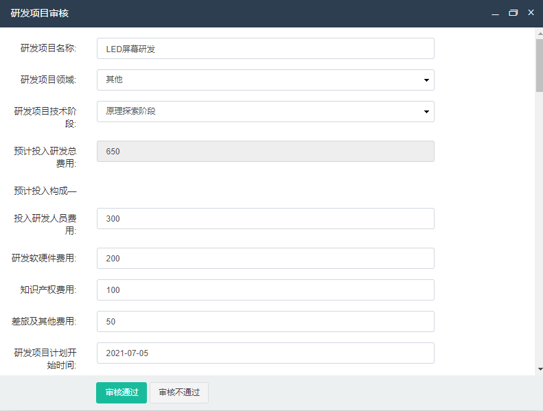Click the 研发项目审核 title text
This screenshot has width=543, height=411.
(40, 13)
